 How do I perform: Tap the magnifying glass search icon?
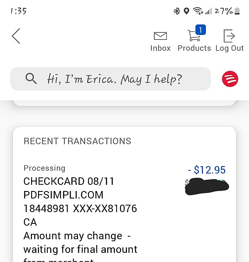[x=31, y=78]
